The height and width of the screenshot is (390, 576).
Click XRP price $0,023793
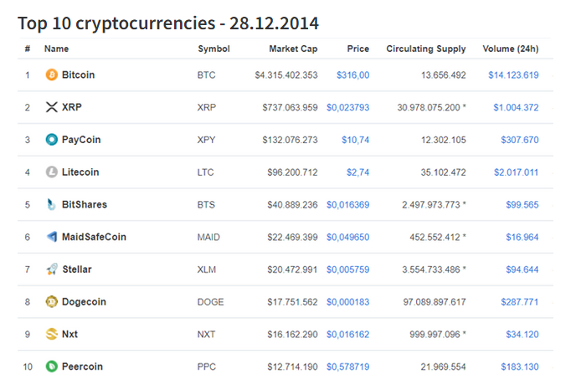coord(348,108)
